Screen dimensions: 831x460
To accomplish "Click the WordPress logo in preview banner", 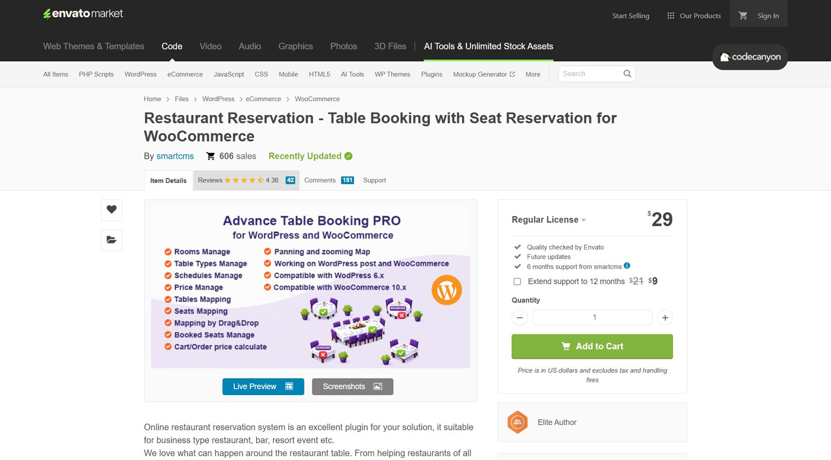I will (447, 290).
